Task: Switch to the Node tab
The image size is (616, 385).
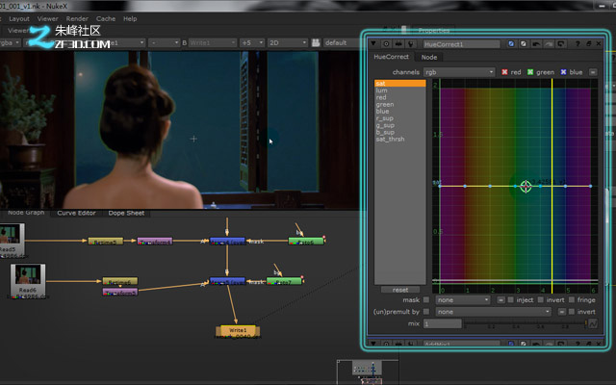Action: [429, 57]
